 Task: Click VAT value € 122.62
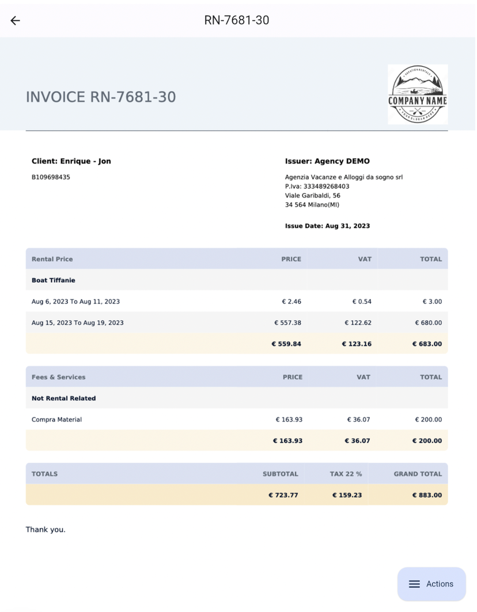(358, 323)
